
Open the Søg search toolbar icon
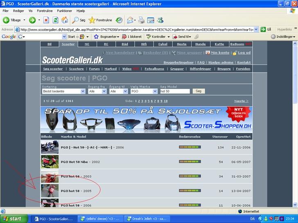[x=79, y=20]
